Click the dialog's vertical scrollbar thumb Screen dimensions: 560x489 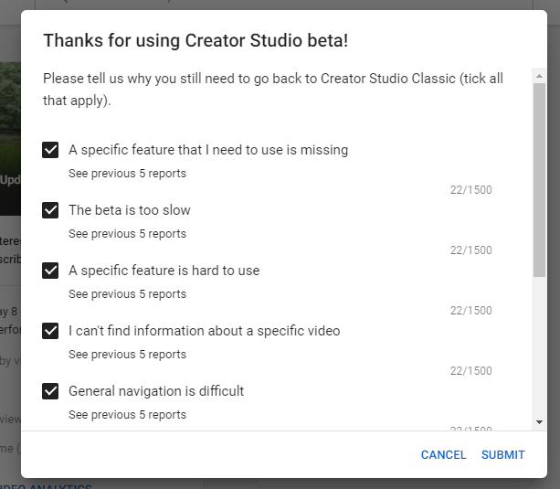click(539, 180)
